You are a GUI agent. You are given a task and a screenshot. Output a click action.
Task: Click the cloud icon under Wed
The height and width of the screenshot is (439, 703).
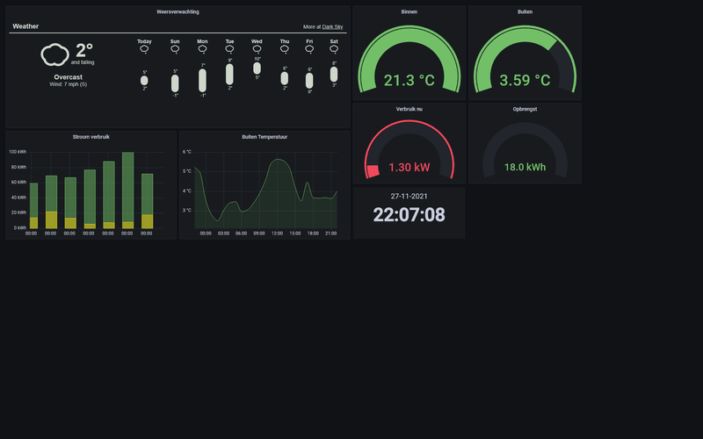point(257,49)
